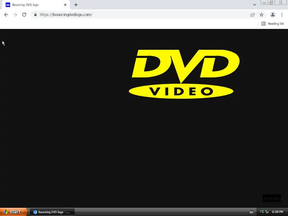This screenshot has height=216, width=288.
Task: Minimize the browser window
Action: point(264,2)
